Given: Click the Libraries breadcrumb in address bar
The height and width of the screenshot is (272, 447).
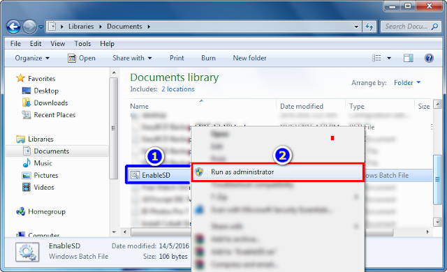Looking at the screenshot, I should click(81, 27).
